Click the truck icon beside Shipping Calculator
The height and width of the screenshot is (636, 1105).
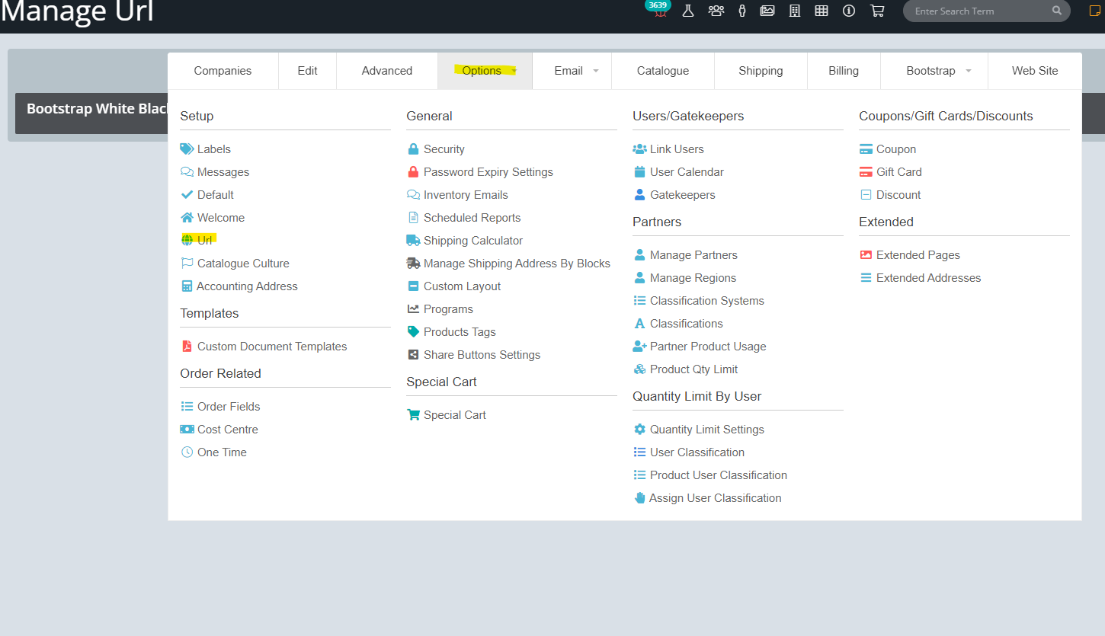click(x=413, y=241)
